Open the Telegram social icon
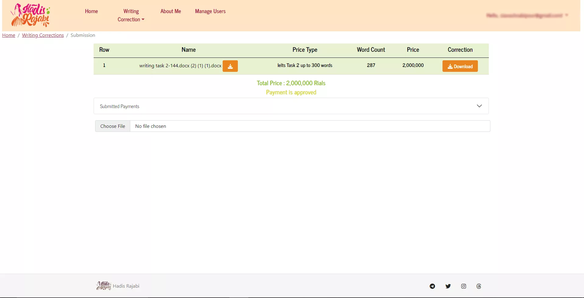This screenshot has width=584, height=298. [x=432, y=286]
